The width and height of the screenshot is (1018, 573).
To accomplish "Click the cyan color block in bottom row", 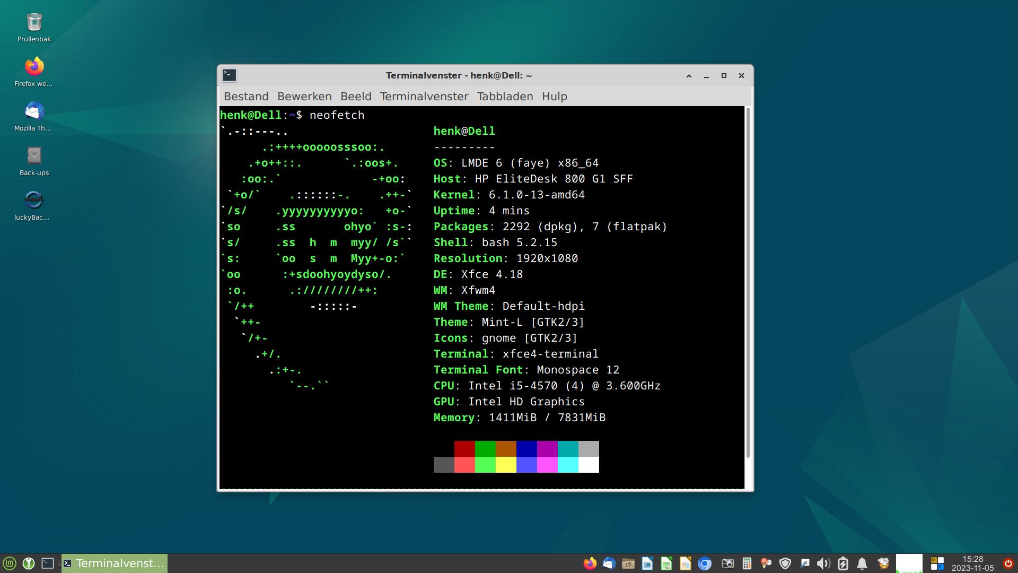I will pyautogui.click(x=568, y=465).
